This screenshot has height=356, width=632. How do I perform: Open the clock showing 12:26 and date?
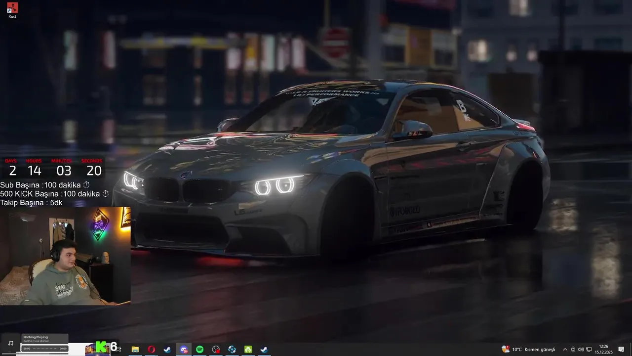coord(603,350)
